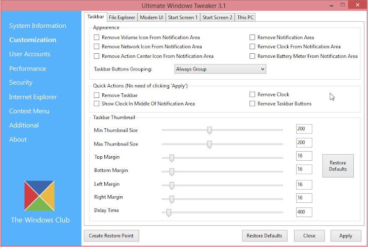Open Internet Explorer tweaks section
The height and width of the screenshot is (247, 368).
point(33,97)
